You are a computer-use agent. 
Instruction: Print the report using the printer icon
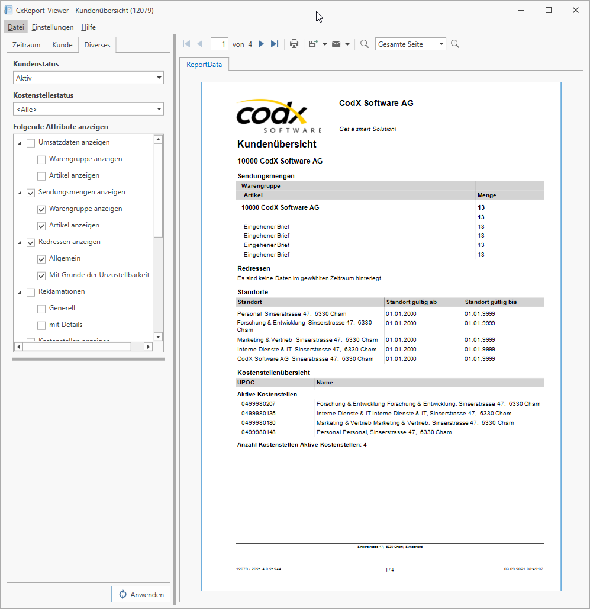294,43
